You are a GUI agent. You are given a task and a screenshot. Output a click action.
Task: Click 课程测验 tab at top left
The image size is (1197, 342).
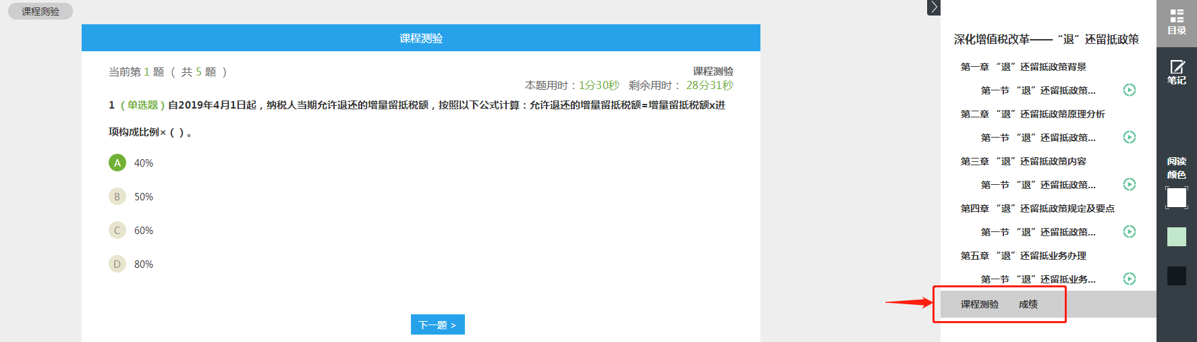click(40, 11)
